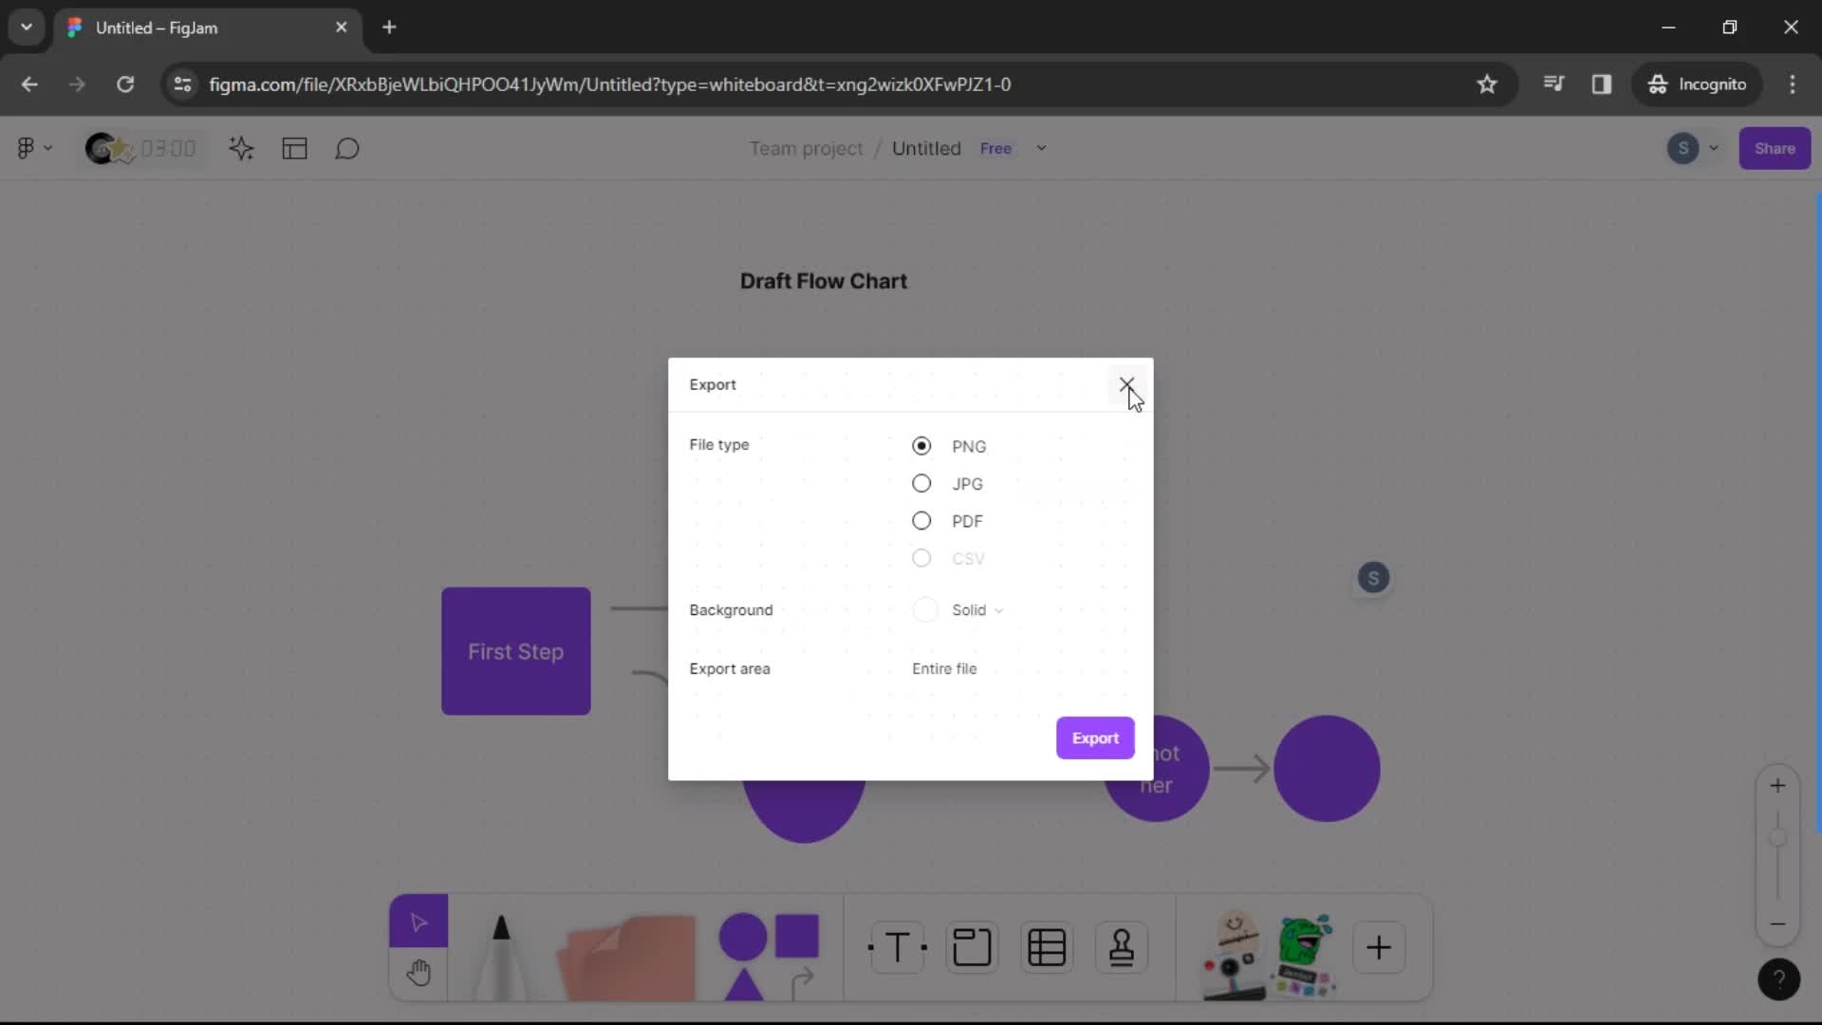Select the arrow/select tool
Viewport: 1822px width, 1025px height.
419,923
